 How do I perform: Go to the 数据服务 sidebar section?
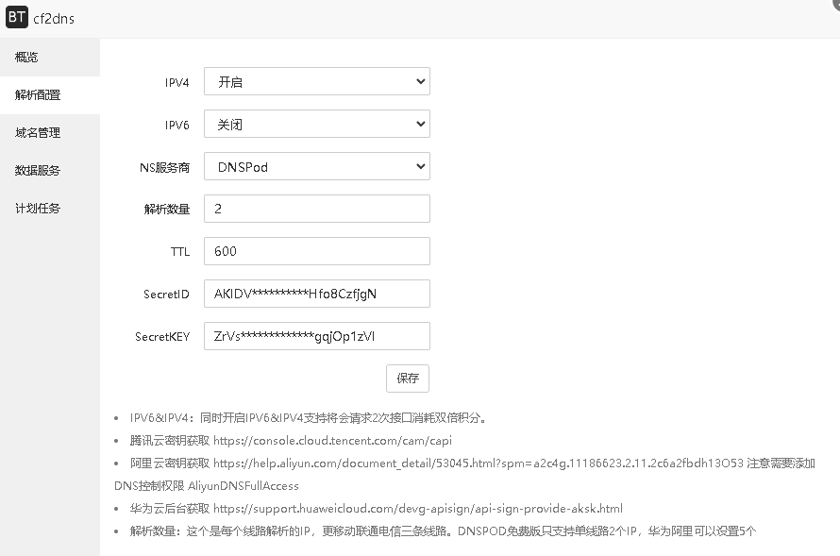click(x=37, y=170)
